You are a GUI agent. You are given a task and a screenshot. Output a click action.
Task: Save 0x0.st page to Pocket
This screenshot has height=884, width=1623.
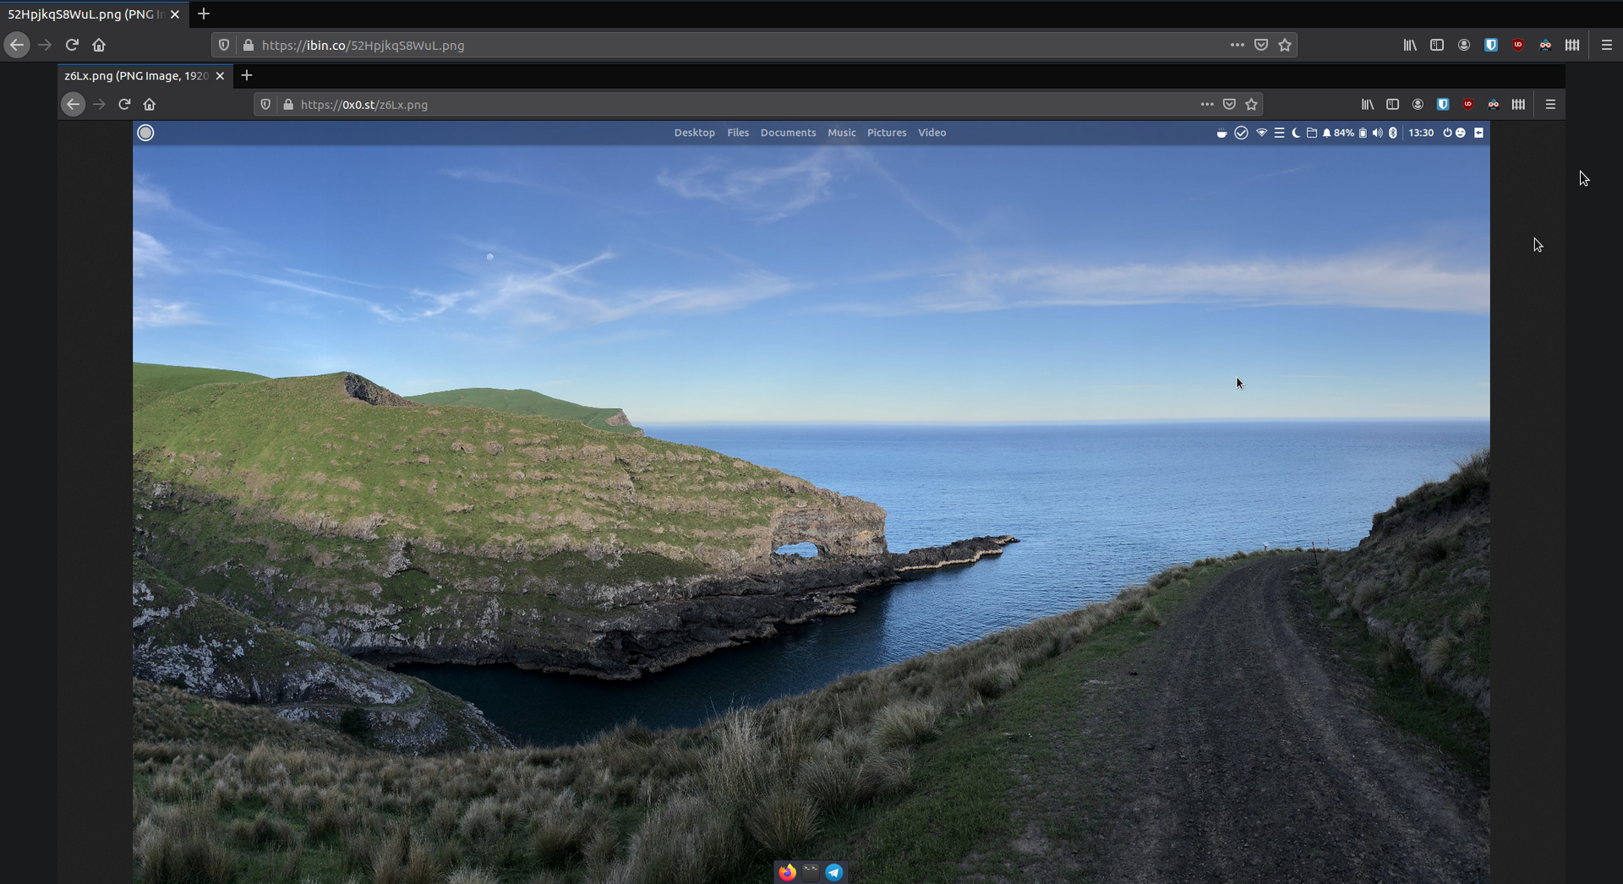pyautogui.click(x=1230, y=104)
